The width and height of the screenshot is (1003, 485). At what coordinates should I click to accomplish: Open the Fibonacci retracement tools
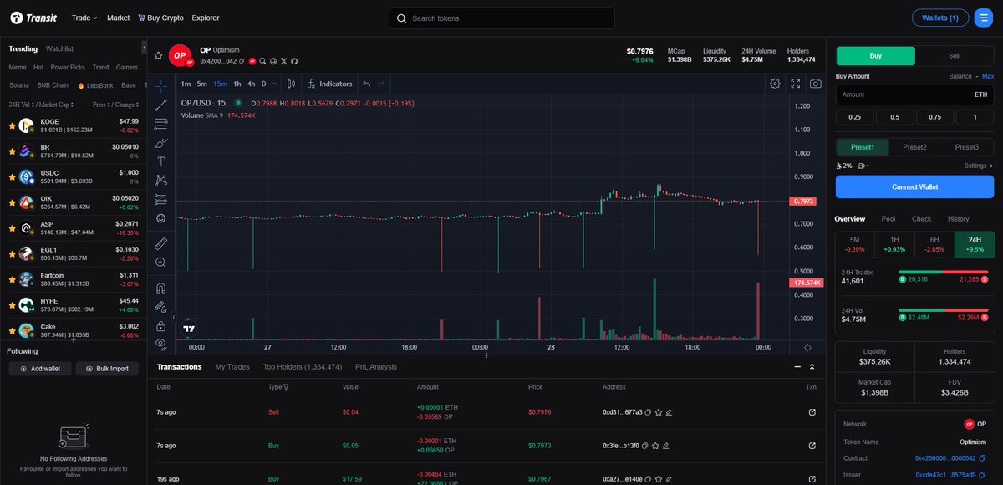click(x=161, y=124)
